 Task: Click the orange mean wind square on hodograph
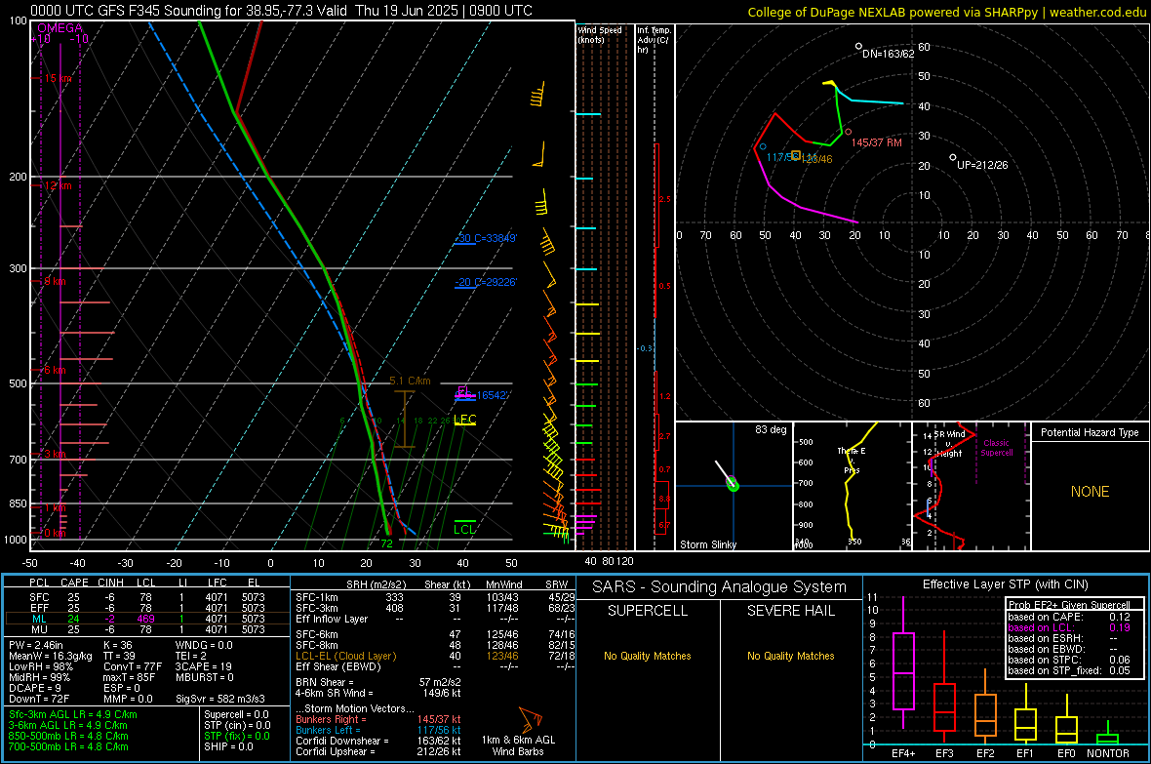pos(796,156)
